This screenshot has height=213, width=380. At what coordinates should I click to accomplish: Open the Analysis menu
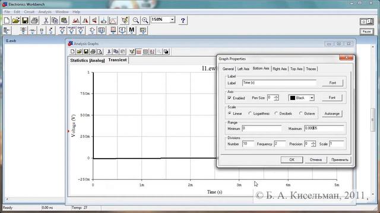coord(45,12)
